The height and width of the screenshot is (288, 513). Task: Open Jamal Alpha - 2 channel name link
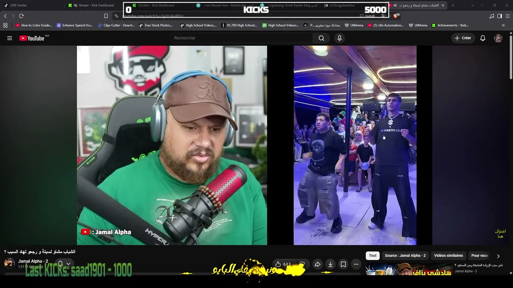tap(33, 261)
